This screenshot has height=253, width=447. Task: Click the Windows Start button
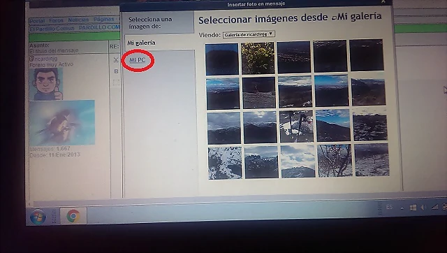pyautogui.click(x=38, y=217)
